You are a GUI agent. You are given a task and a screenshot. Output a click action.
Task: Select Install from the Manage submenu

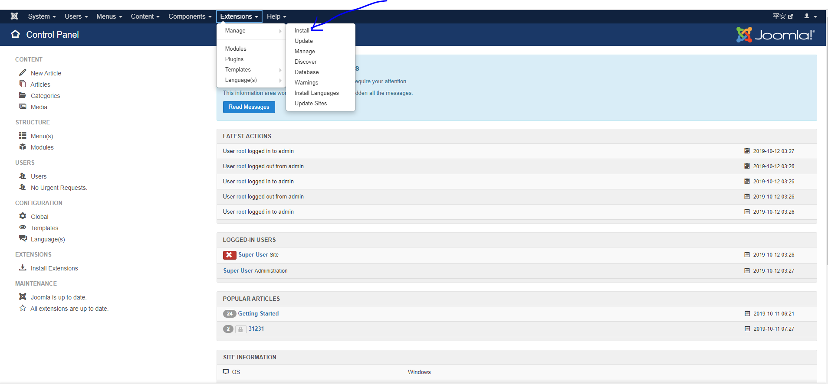pos(302,30)
